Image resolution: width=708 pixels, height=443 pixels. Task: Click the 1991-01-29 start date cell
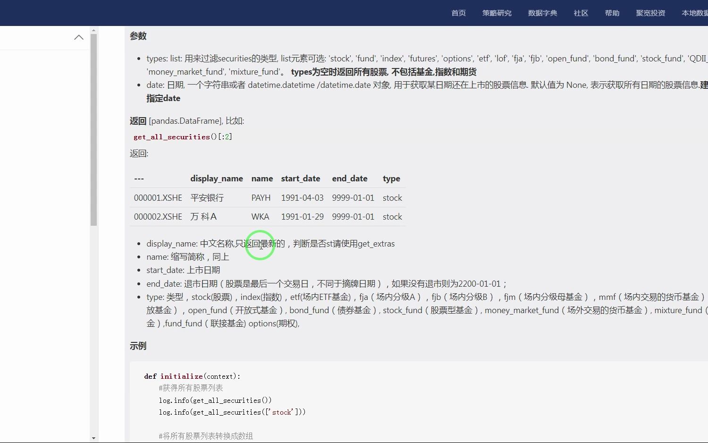pyautogui.click(x=302, y=217)
